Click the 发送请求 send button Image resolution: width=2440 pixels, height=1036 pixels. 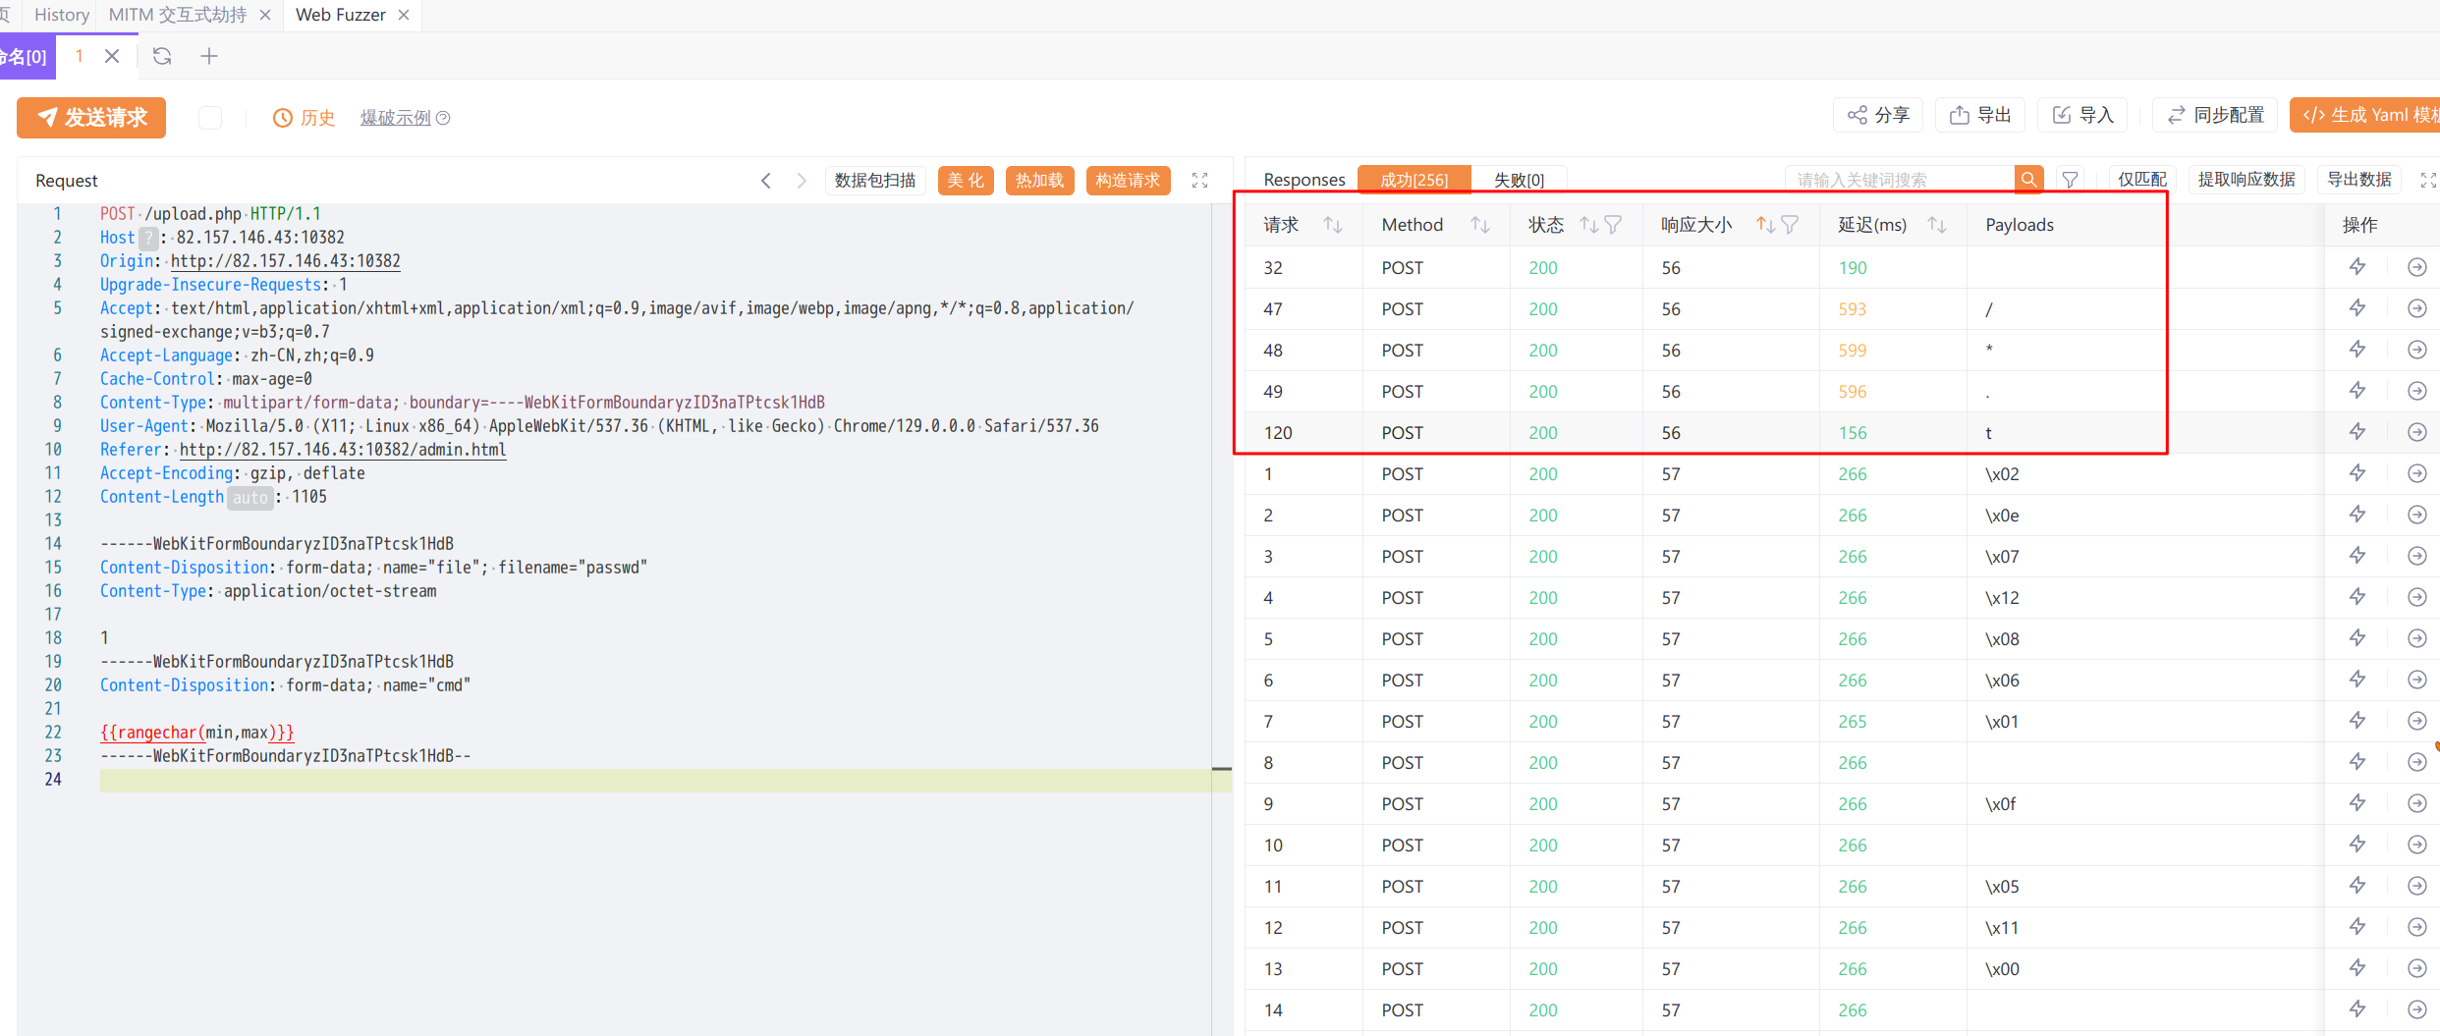coord(91,118)
